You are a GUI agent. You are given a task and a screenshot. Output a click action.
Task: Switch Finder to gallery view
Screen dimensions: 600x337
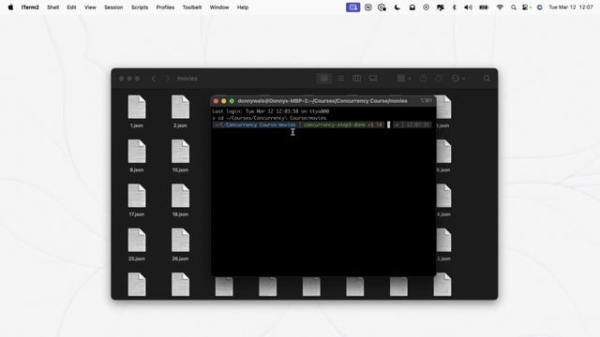click(x=373, y=79)
